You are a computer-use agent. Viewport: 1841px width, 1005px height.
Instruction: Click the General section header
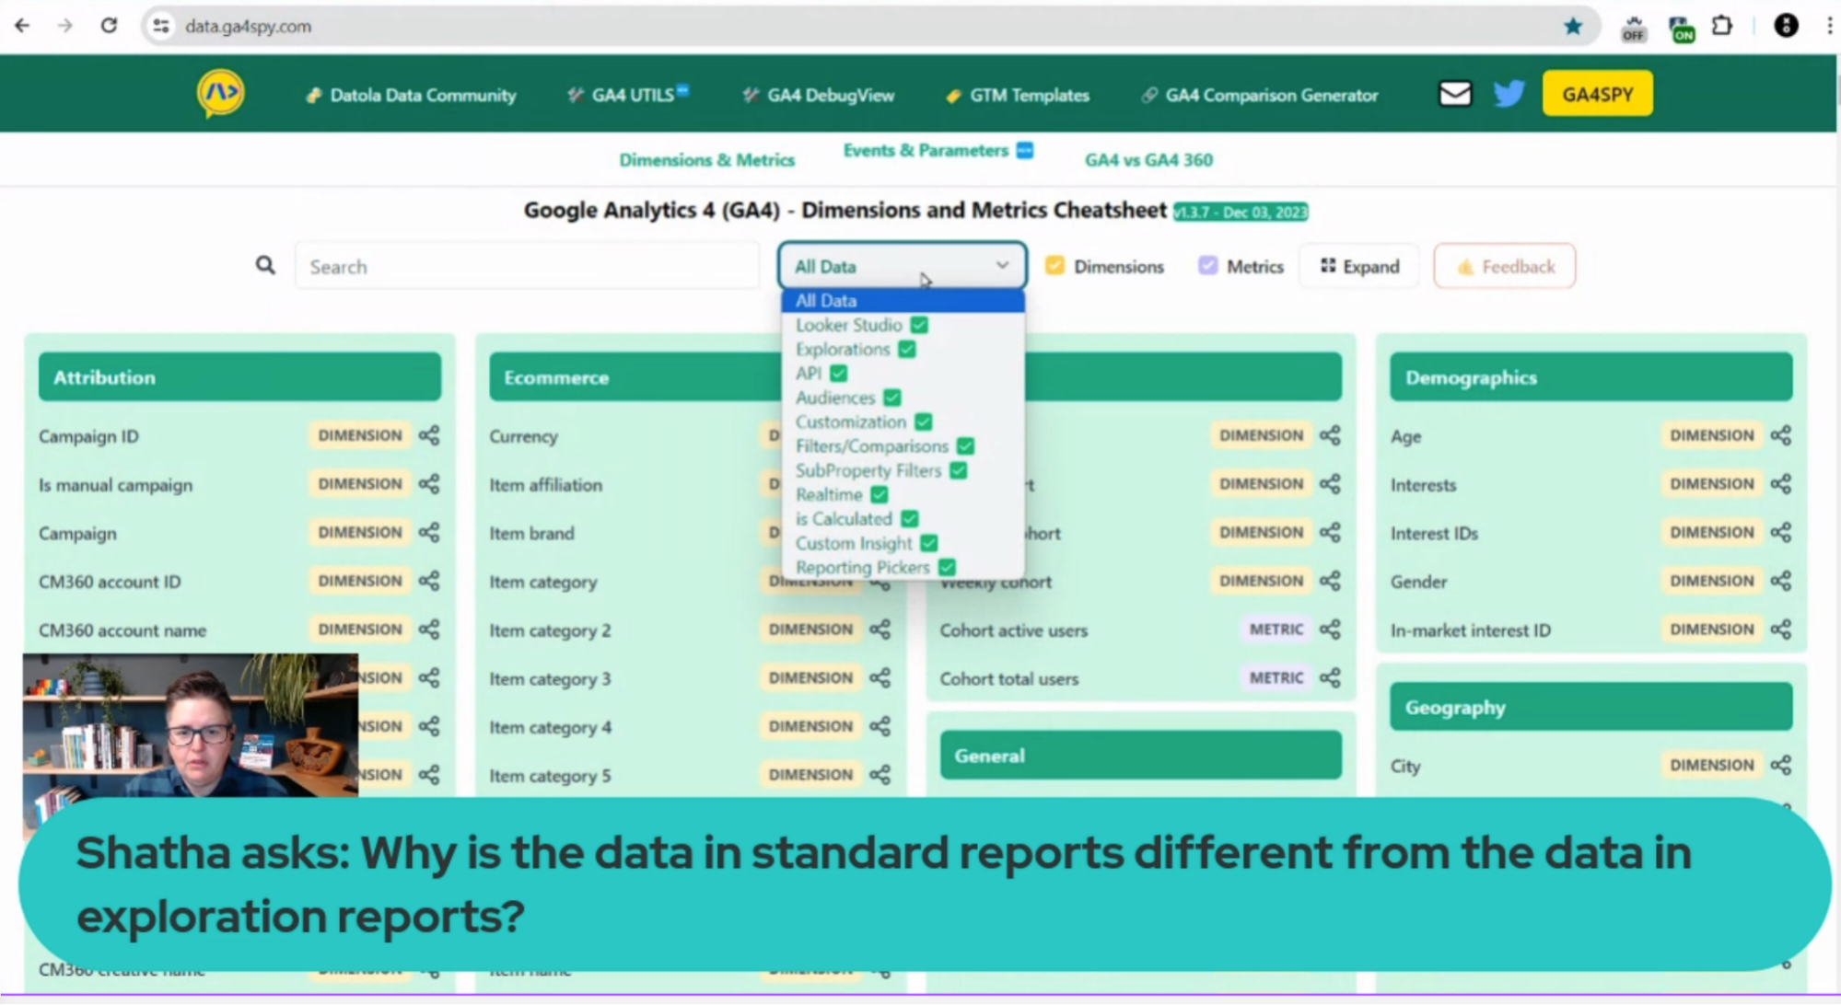tap(1140, 756)
